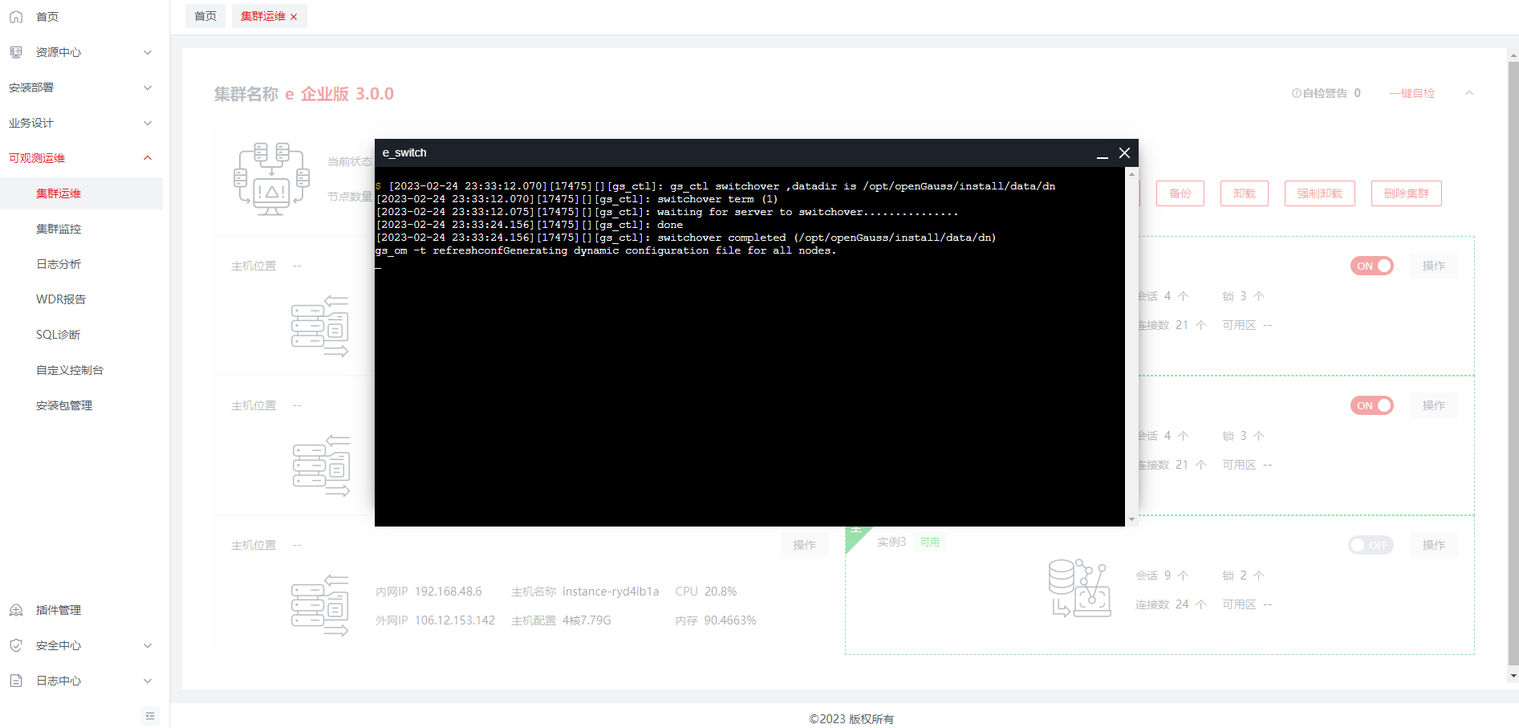Turn off the first instance ON switch
Viewport: 1519px width, 728px height.
pyautogui.click(x=1371, y=266)
